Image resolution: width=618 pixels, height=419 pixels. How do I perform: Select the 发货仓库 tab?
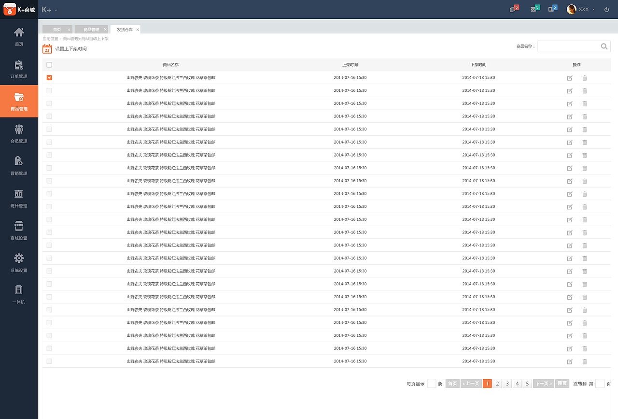click(x=125, y=29)
